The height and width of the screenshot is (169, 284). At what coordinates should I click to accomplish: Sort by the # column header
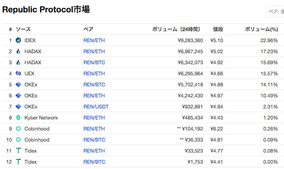click(x=10, y=29)
